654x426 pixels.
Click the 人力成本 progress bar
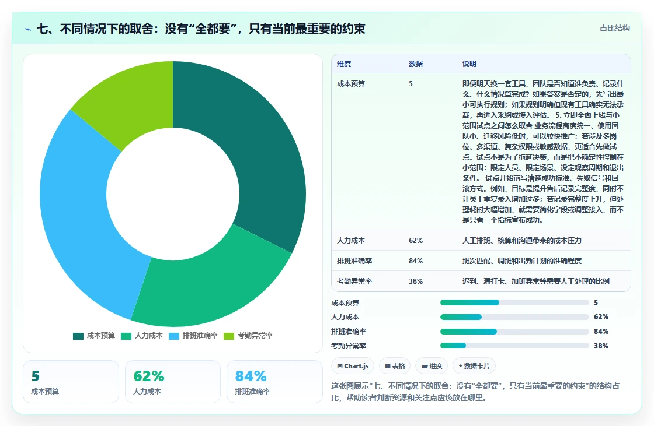514,317
